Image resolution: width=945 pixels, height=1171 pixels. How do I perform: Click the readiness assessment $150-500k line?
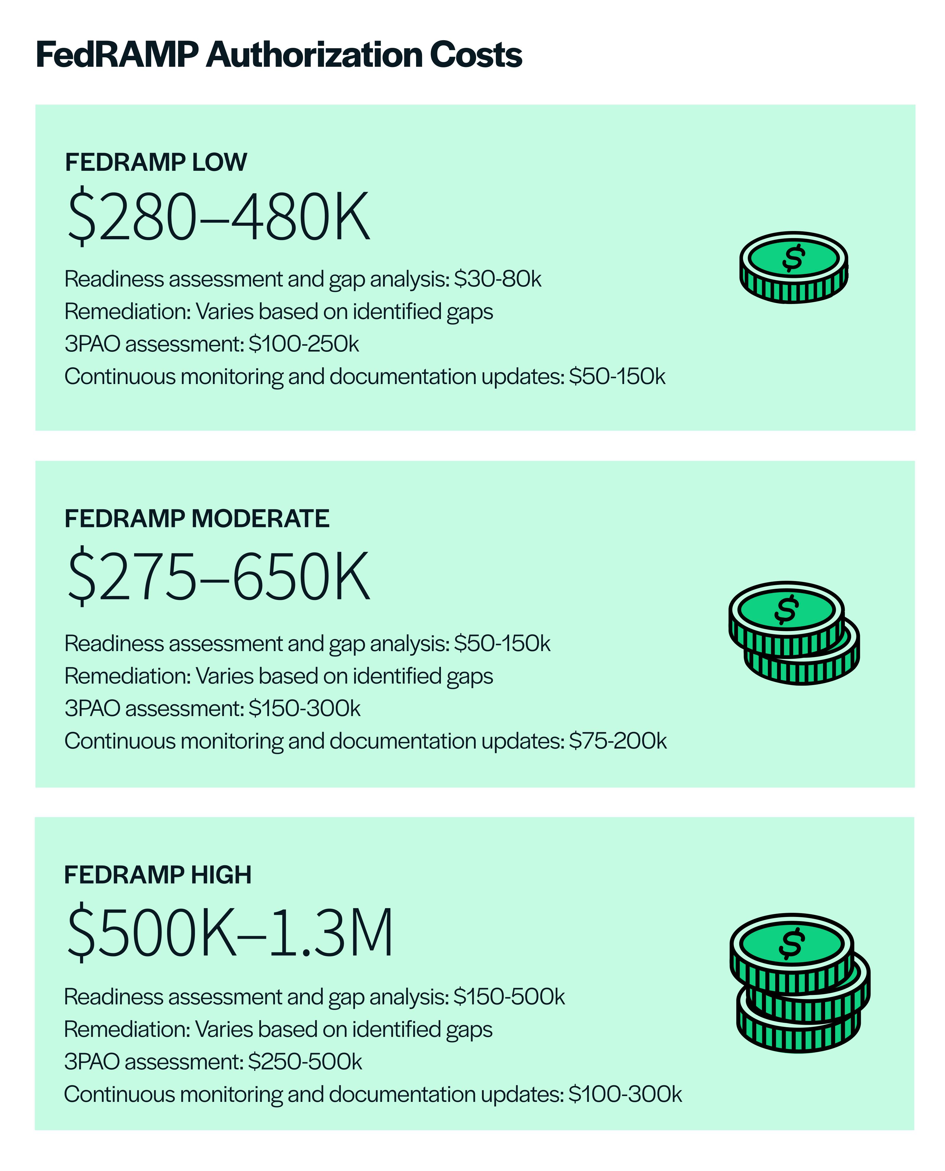point(314,997)
